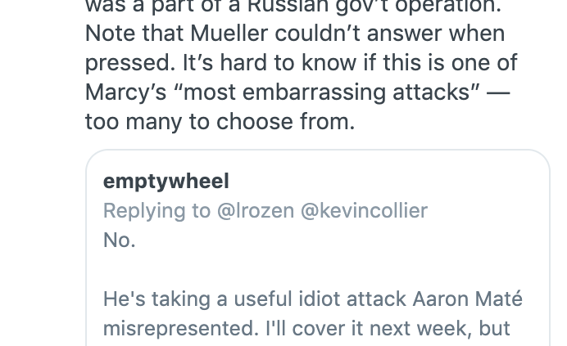
Task: Click the word 'Mueller' in the tweet
Action: pos(229,34)
